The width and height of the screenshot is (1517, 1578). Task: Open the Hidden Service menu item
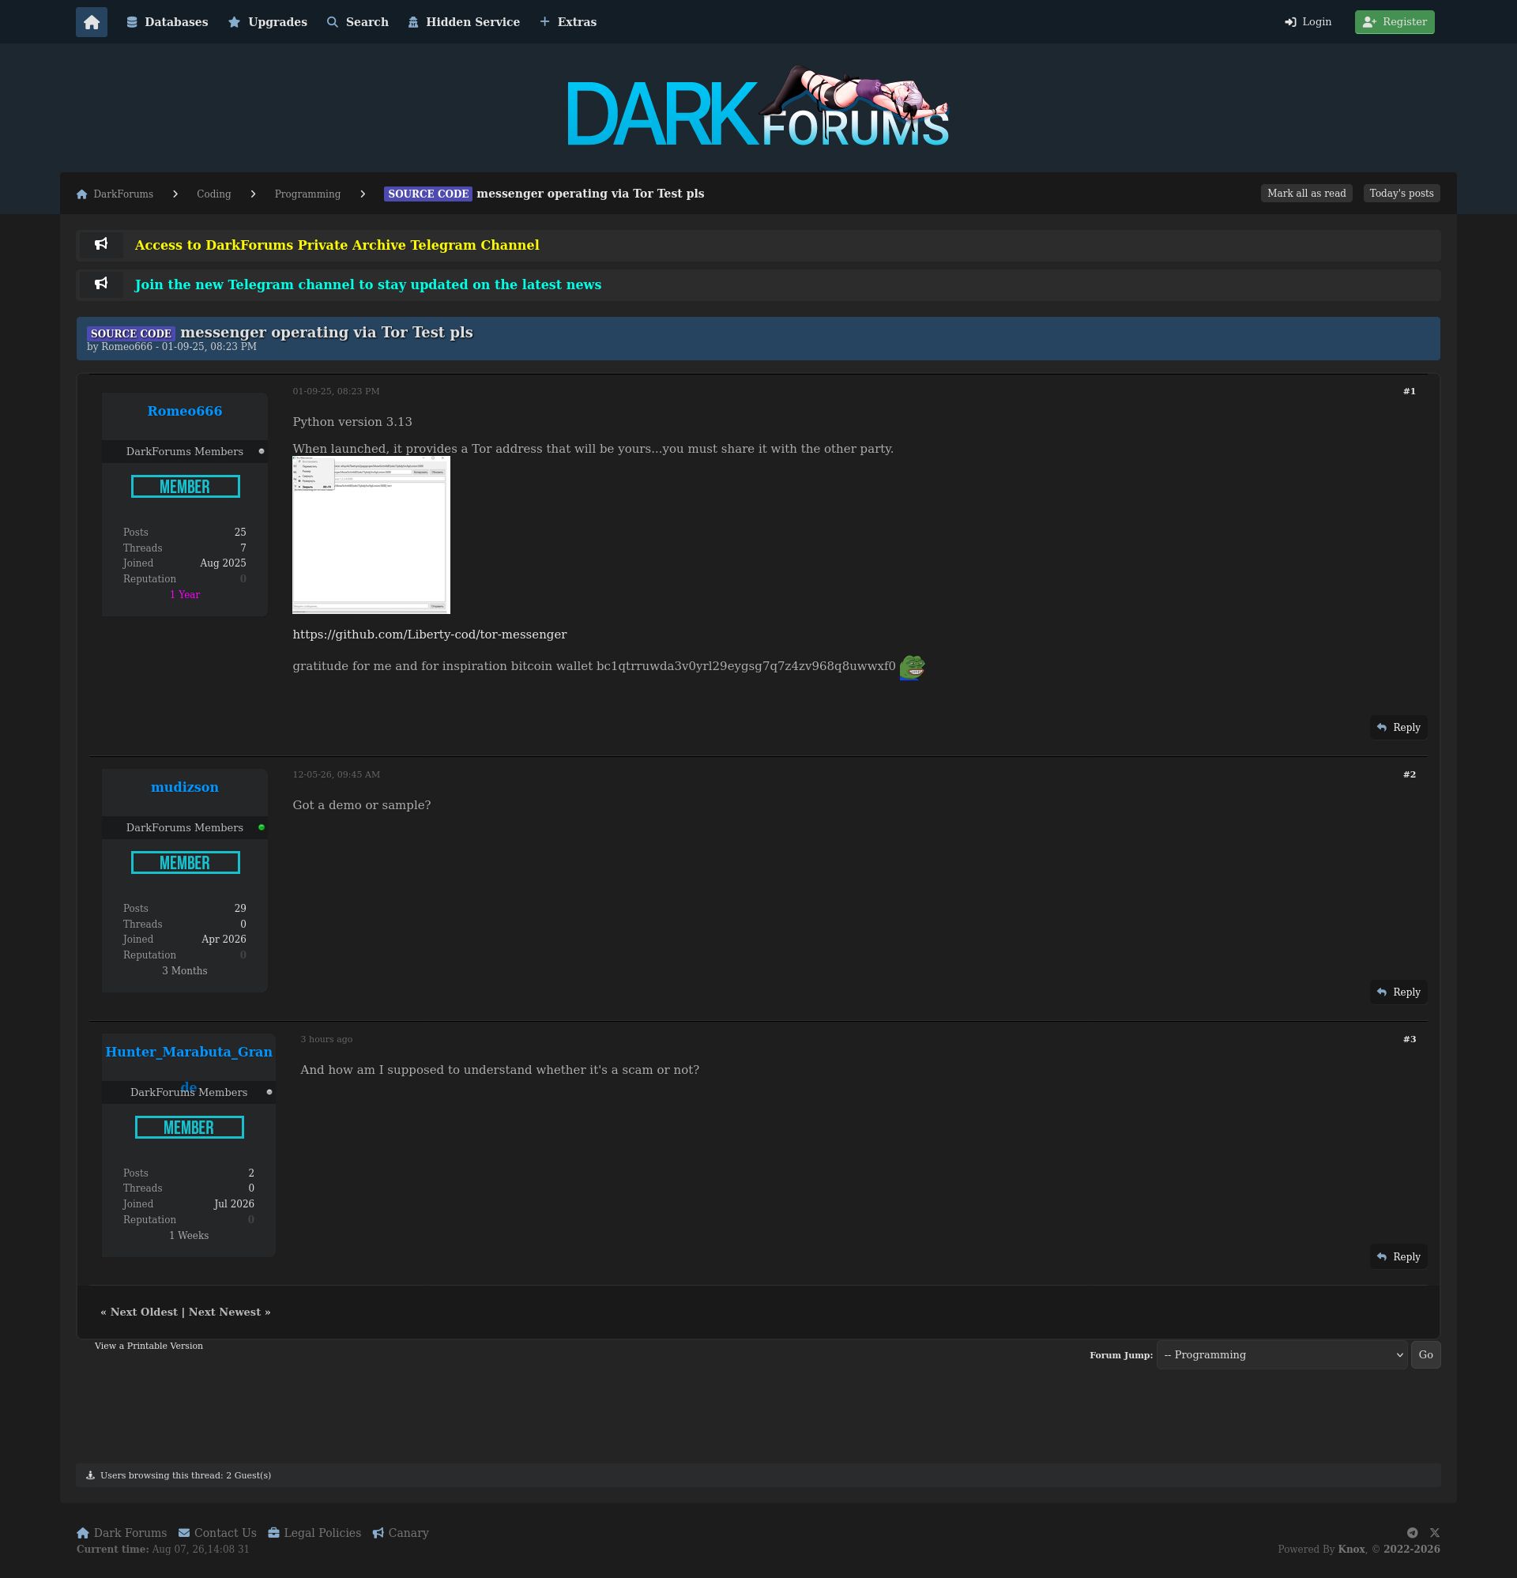(x=464, y=22)
